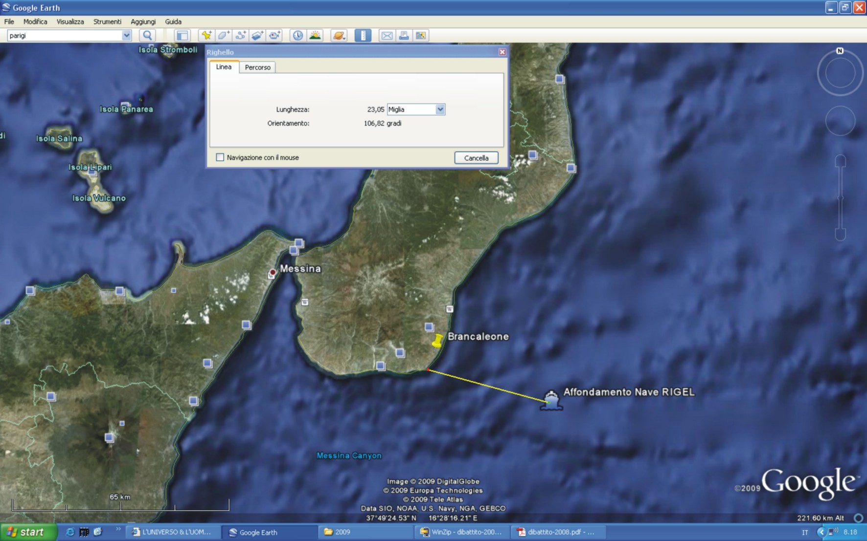Open the Guida menu
Viewport: 867px width, 541px height.
pyautogui.click(x=173, y=22)
